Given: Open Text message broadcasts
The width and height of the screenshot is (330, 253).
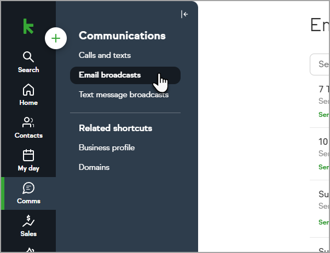Looking at the screenshot, I should pyautogui.click(x=124, y=95).
